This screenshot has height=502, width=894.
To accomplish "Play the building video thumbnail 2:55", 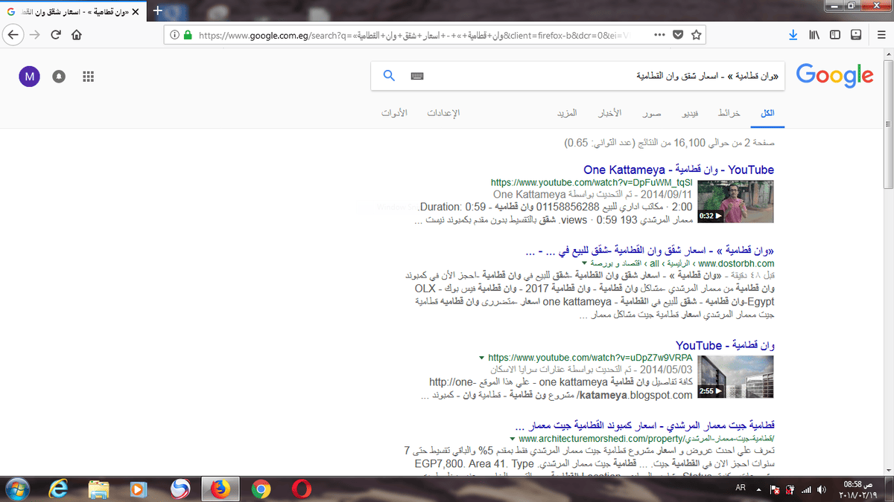I will (735, 376).
